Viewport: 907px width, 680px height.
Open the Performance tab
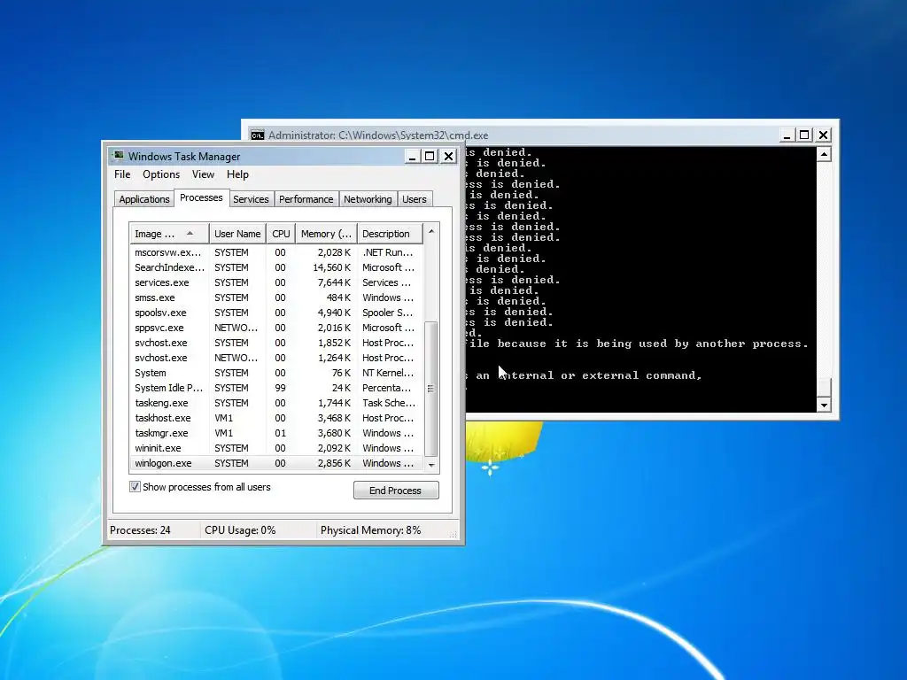tap(306, 199)
